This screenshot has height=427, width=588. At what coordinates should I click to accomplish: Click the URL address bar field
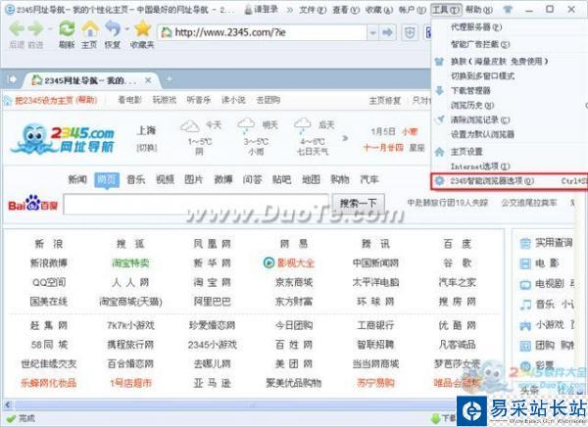point(262,32)
